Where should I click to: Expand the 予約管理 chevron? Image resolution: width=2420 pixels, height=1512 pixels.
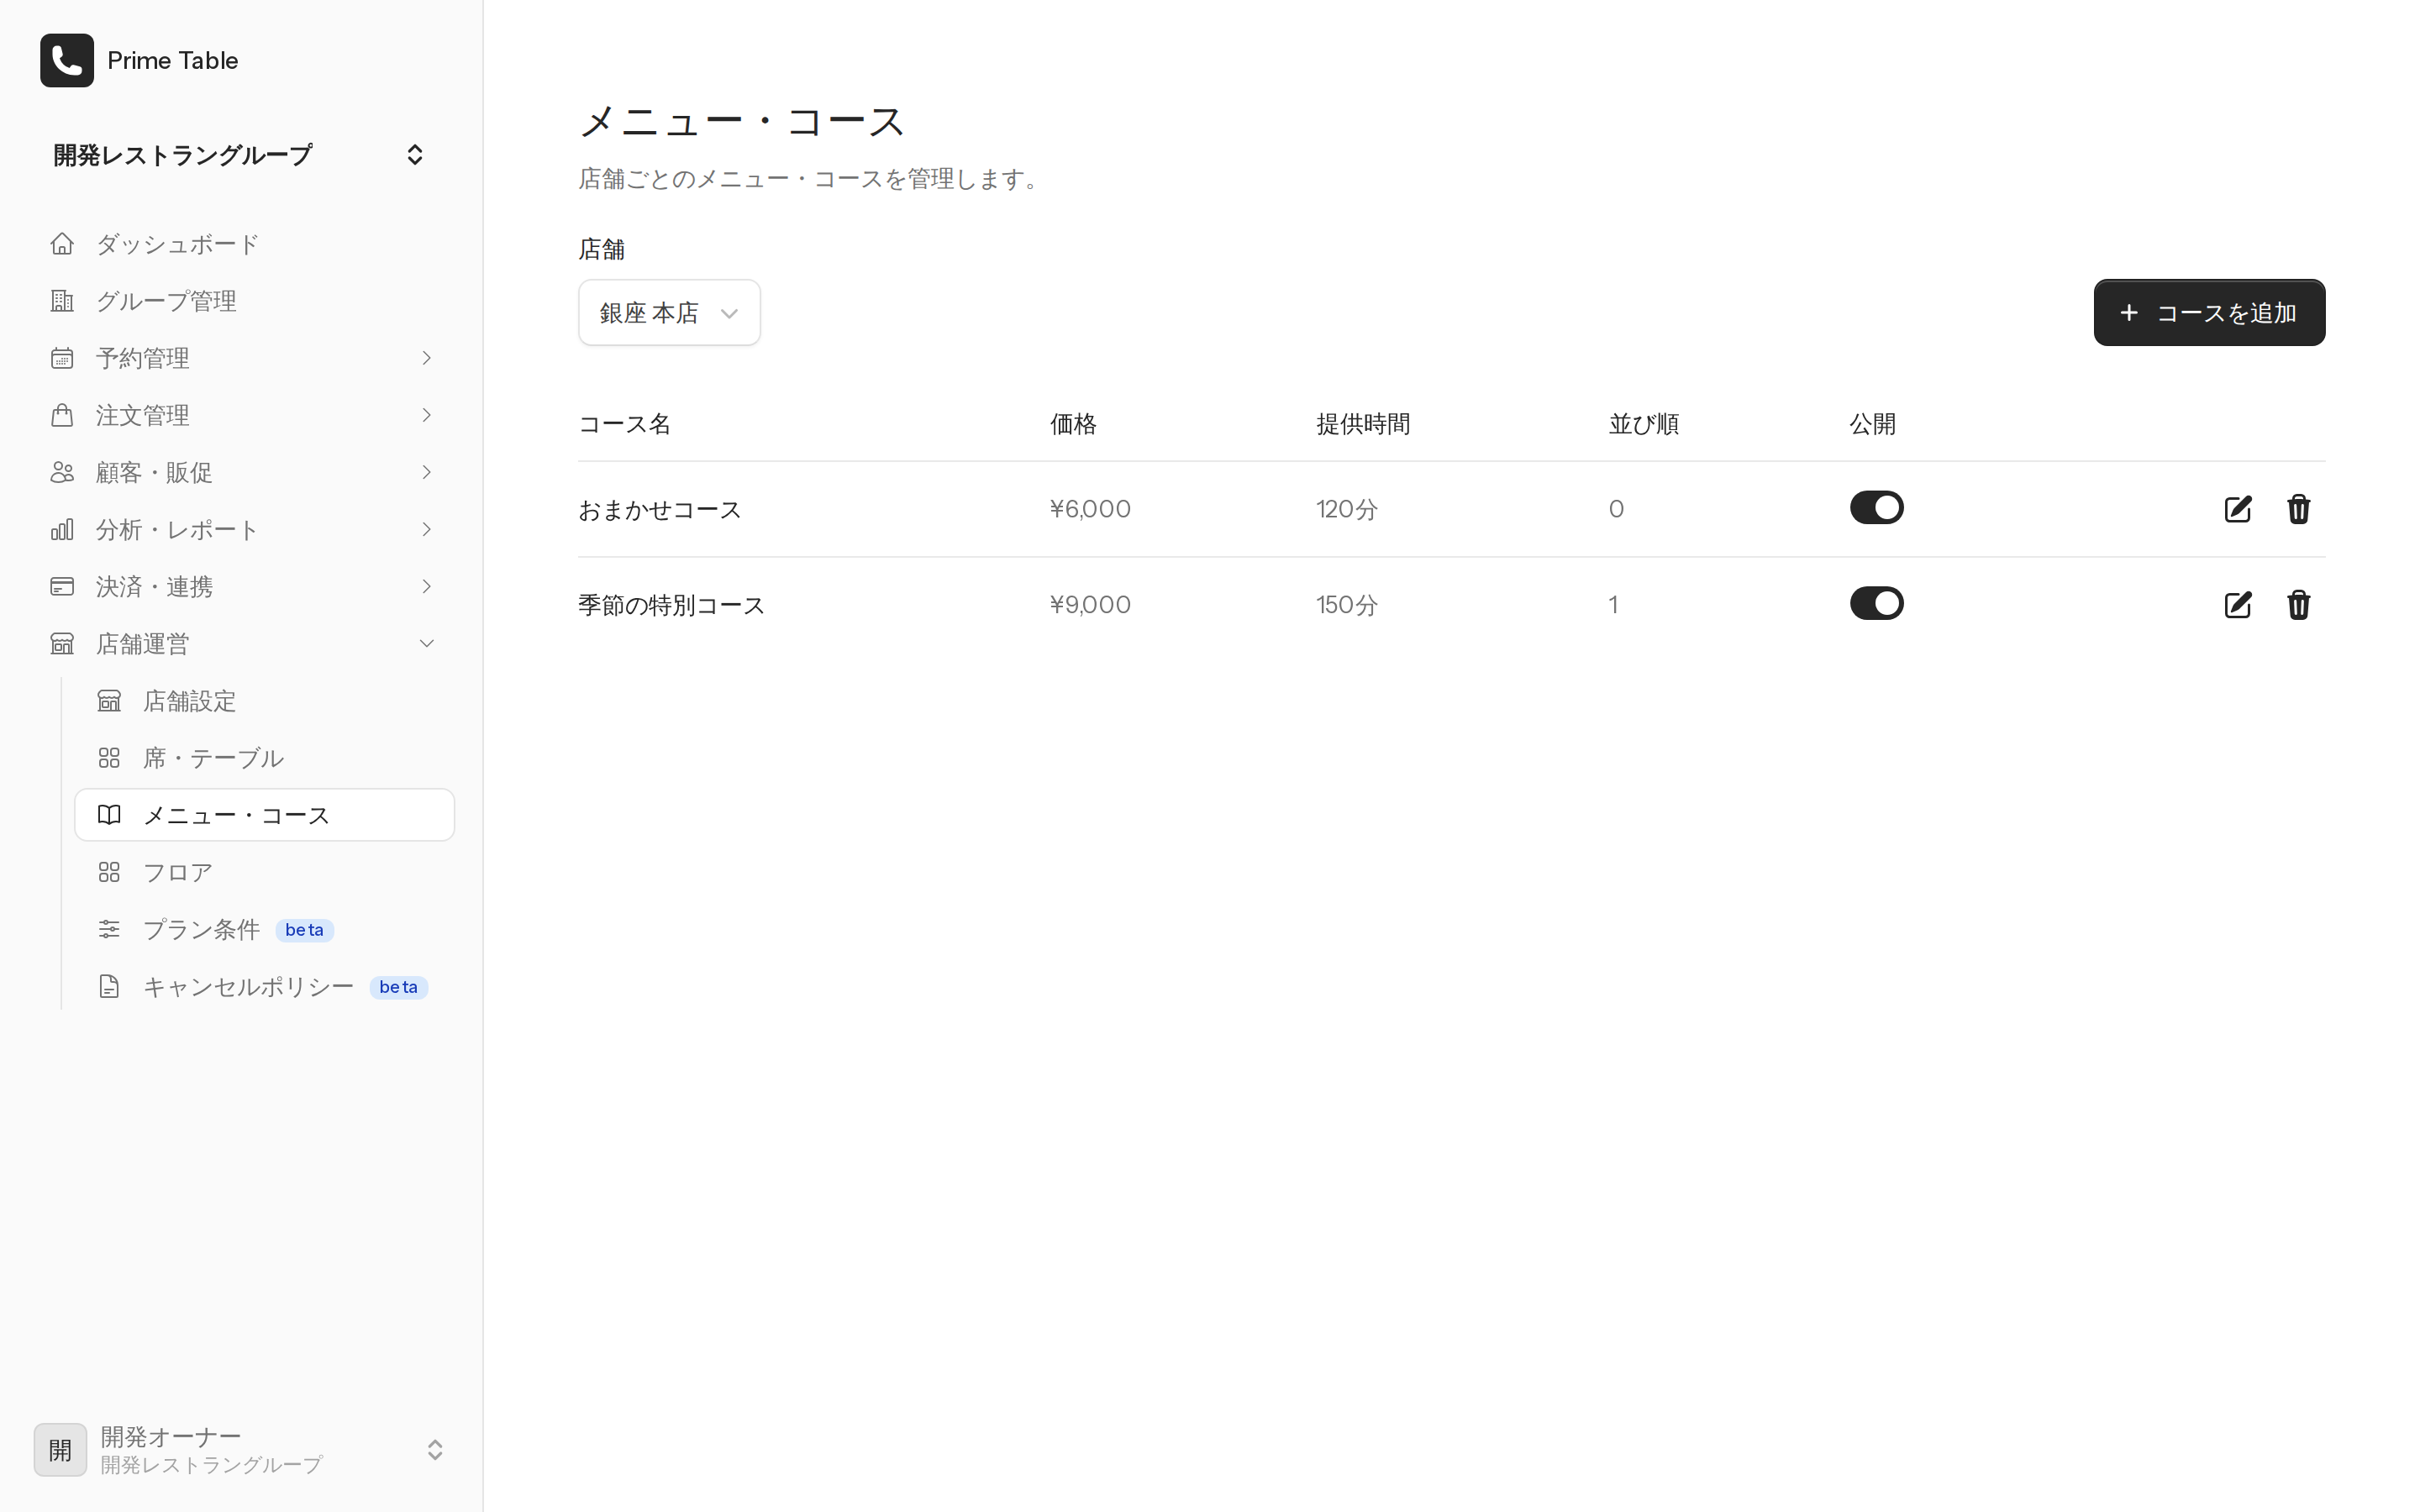426,358
